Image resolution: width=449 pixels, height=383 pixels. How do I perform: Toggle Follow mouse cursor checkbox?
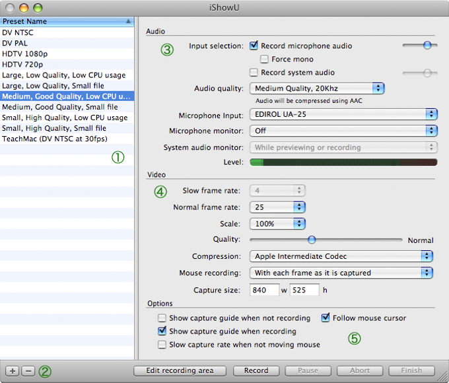point(326,318)
